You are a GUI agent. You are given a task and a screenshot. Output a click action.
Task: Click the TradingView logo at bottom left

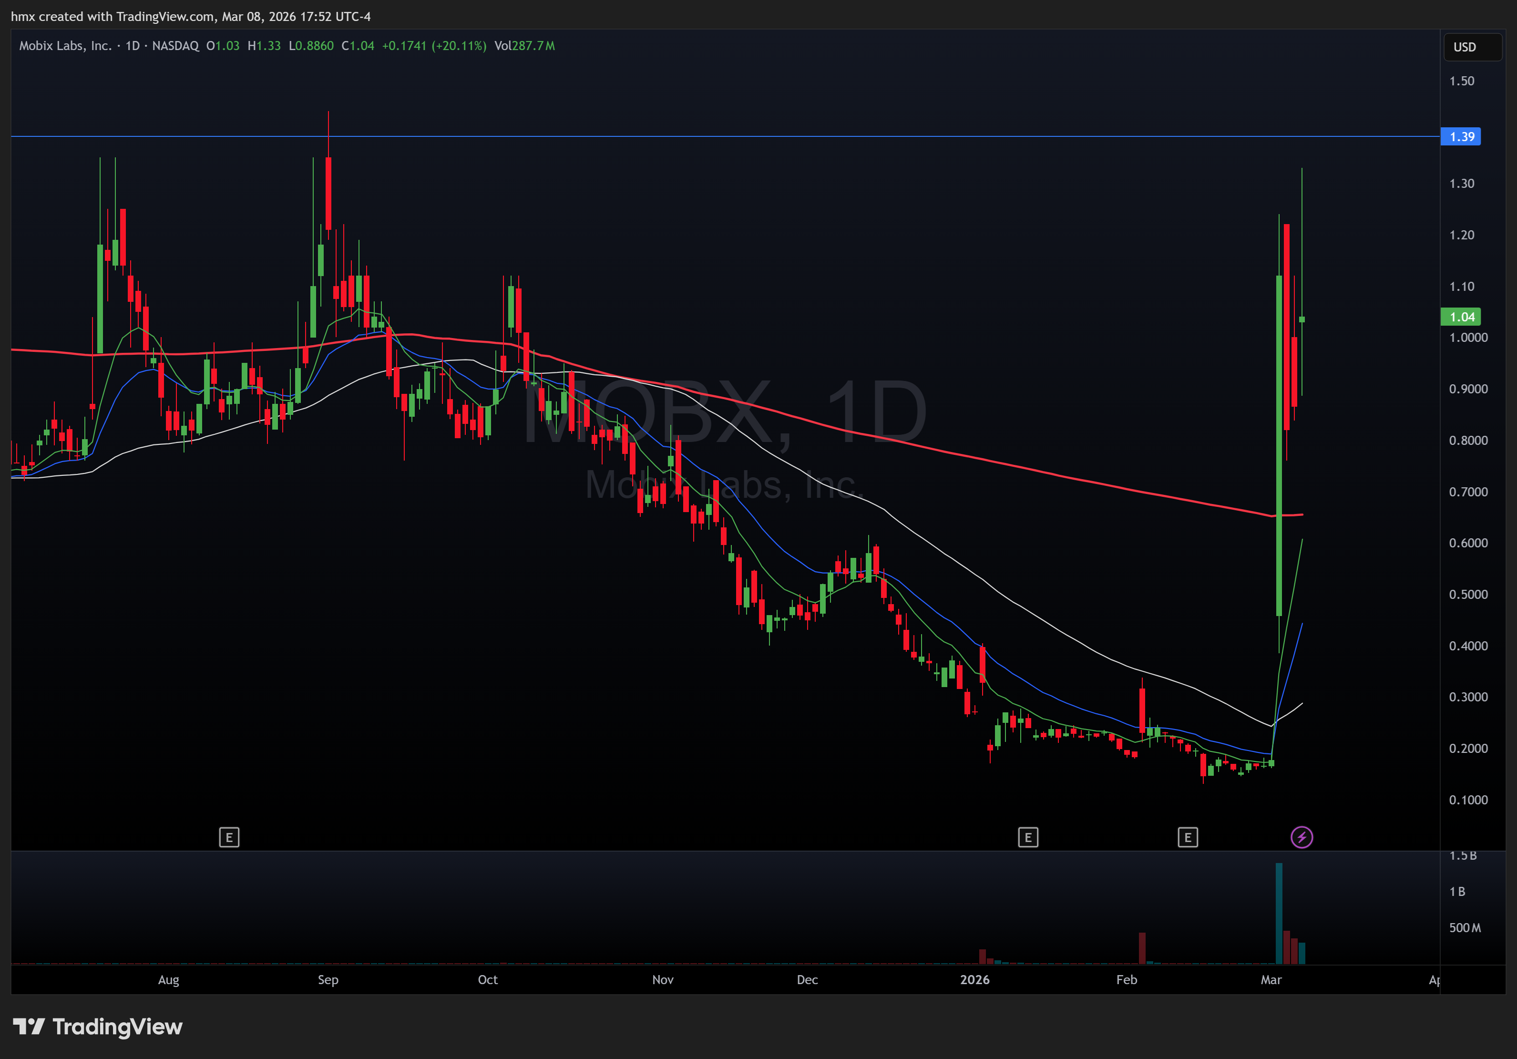(x=98, y=1026)
